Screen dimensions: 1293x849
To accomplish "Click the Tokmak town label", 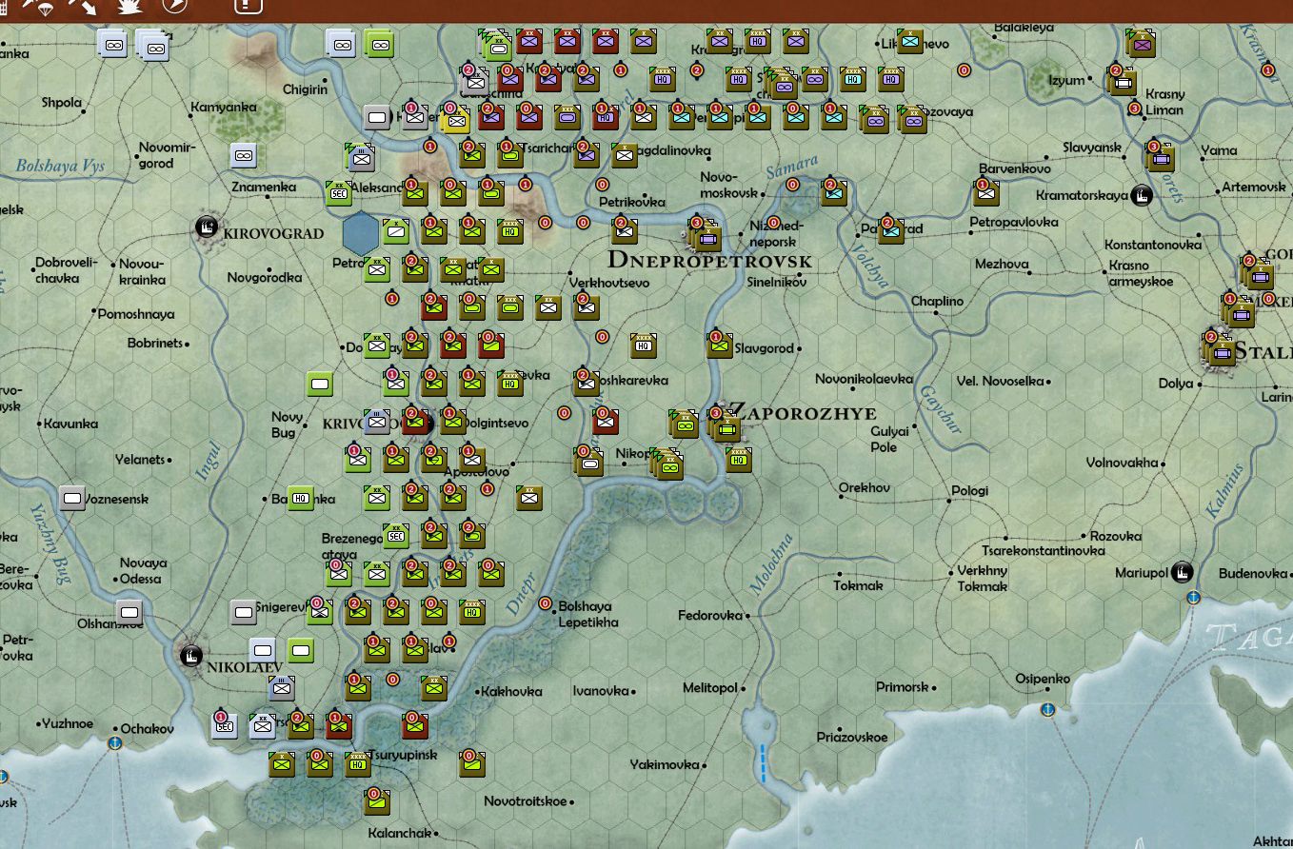I will [x=858, y=585].
